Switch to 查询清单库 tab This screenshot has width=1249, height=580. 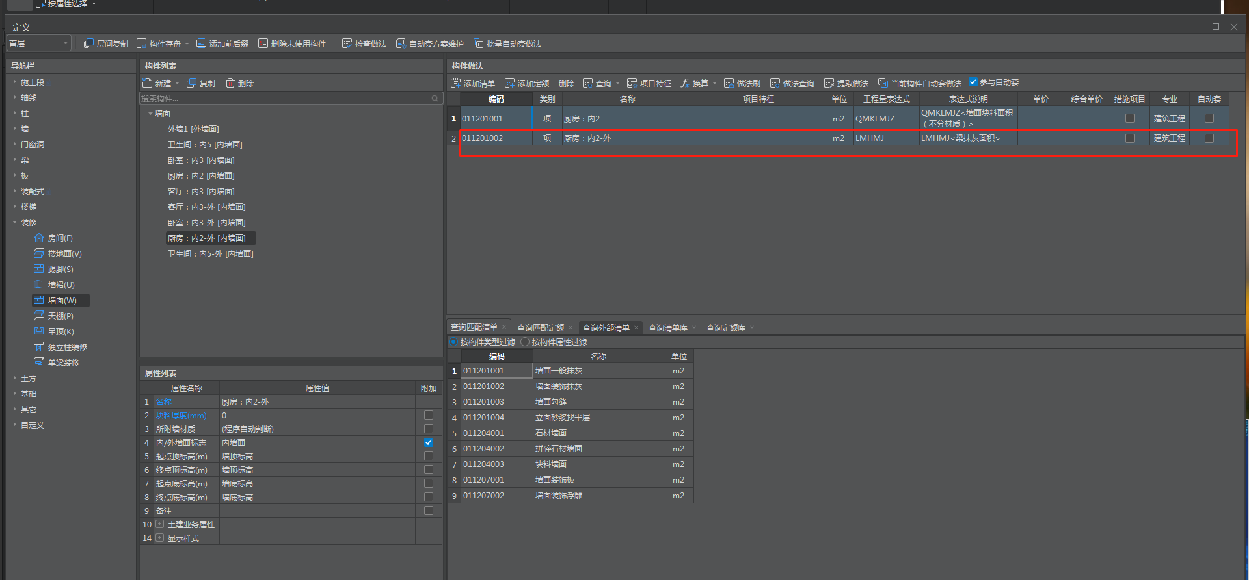pos(668,327)
